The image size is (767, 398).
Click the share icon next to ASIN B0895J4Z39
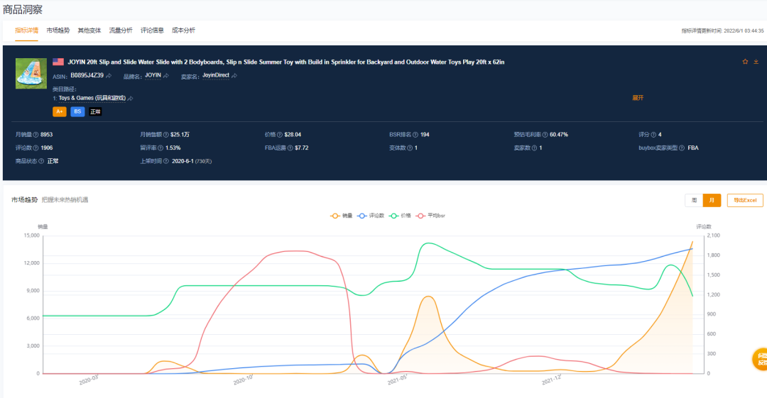pos(109,76)
